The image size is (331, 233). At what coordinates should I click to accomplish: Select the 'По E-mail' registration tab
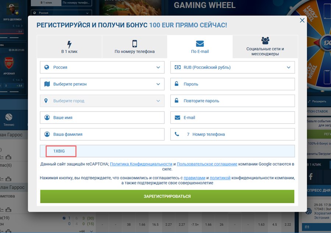click(200, 47)
